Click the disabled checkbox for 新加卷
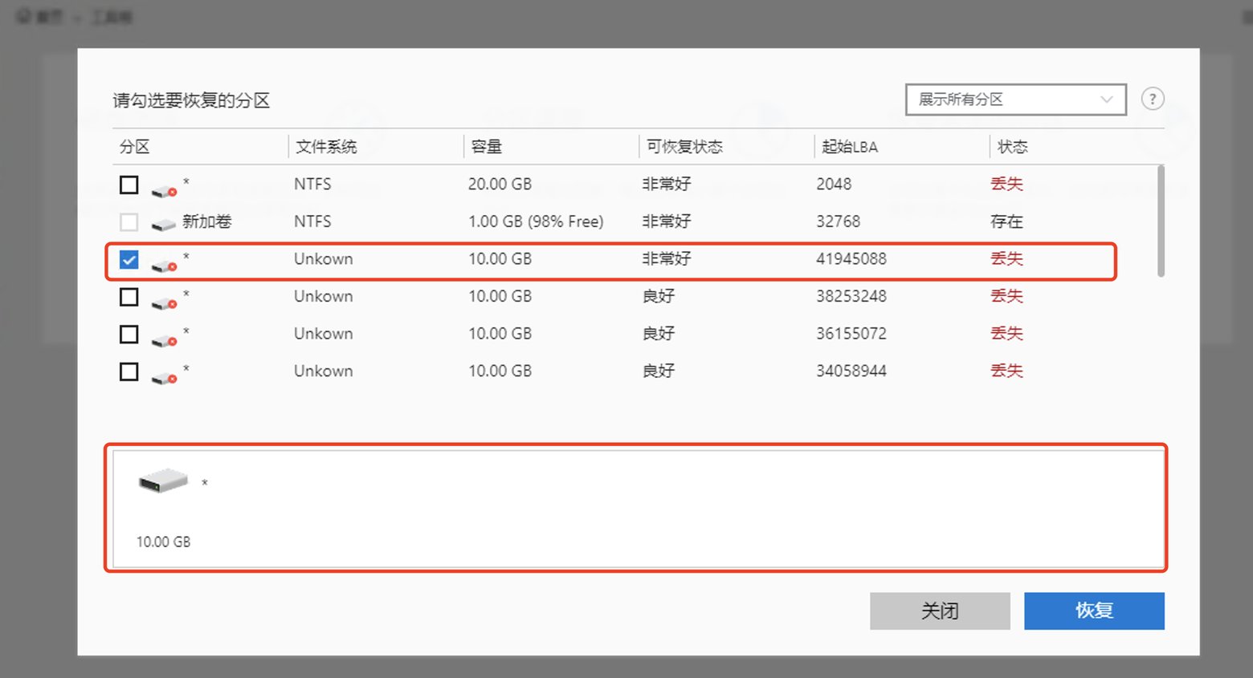Screen dimensions: 1253x678 [x=129, y=221]
